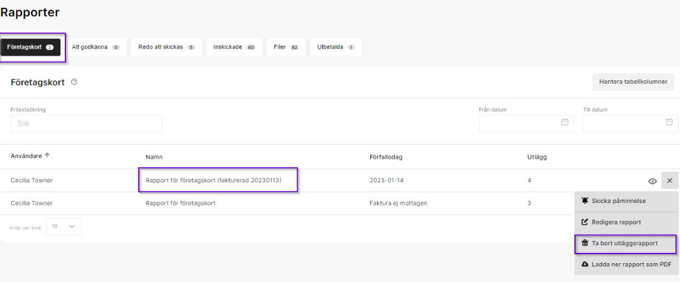Click the eye icon on first report row

click(x=652, y=181)
